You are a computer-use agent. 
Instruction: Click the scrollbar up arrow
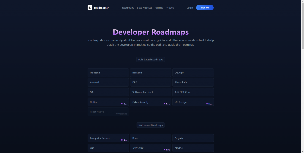point(303,1)
